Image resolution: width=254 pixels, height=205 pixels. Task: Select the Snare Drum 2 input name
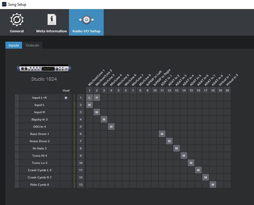click(x=40, y=141)
